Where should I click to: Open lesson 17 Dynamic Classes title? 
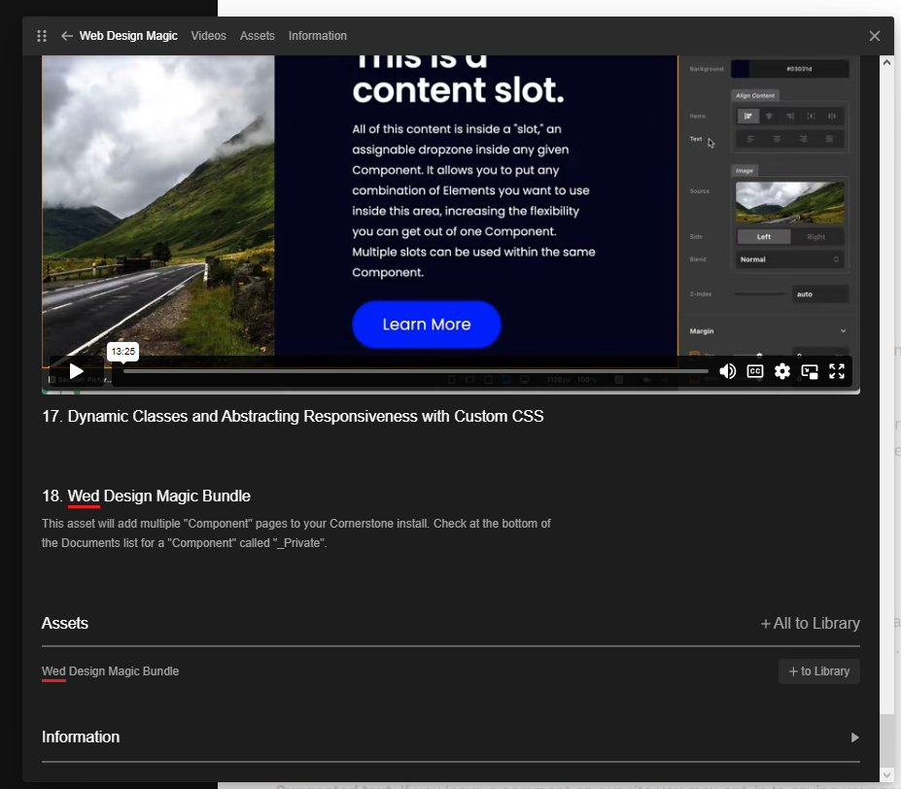pyautogui.click(x=293, y=417)
